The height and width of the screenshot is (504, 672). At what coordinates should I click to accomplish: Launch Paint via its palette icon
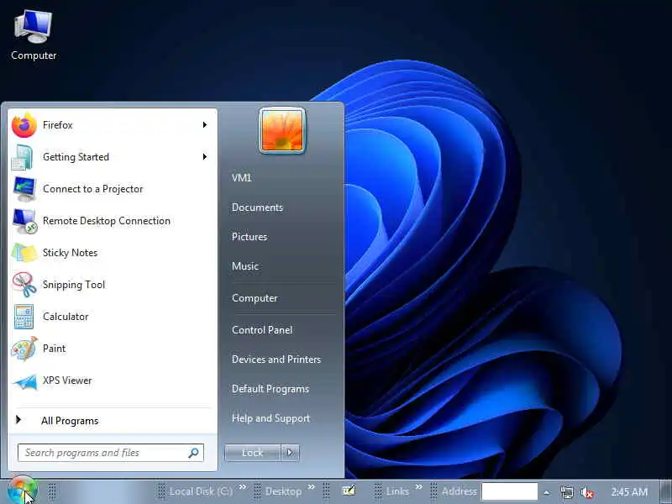24,349
